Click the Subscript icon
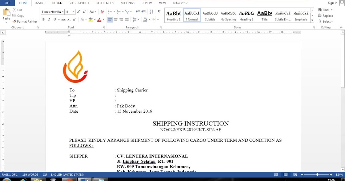This screenshot has height=181, width=345. [x=69, y=19]
